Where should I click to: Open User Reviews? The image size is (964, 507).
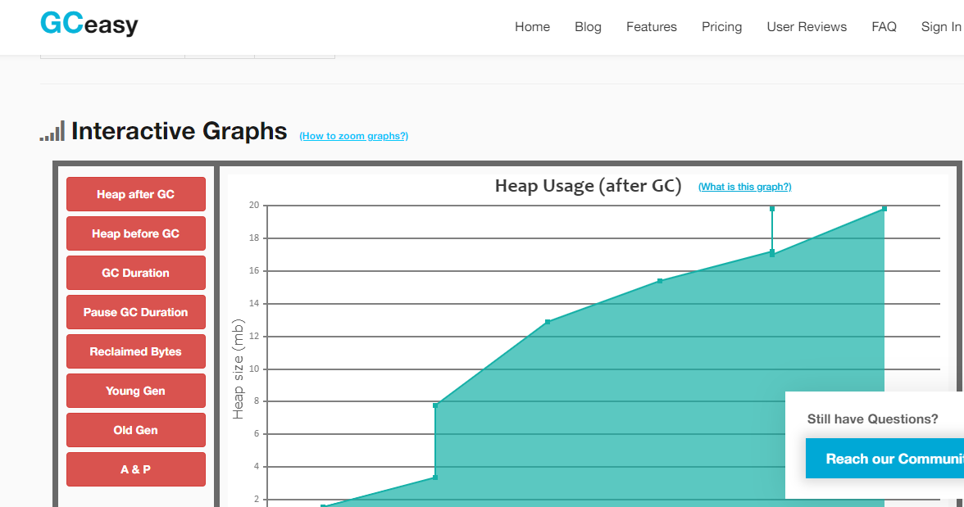807,27
